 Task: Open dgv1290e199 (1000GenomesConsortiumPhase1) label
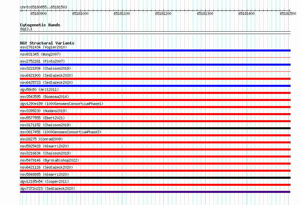pyautogui.click(x=62, y=104)
